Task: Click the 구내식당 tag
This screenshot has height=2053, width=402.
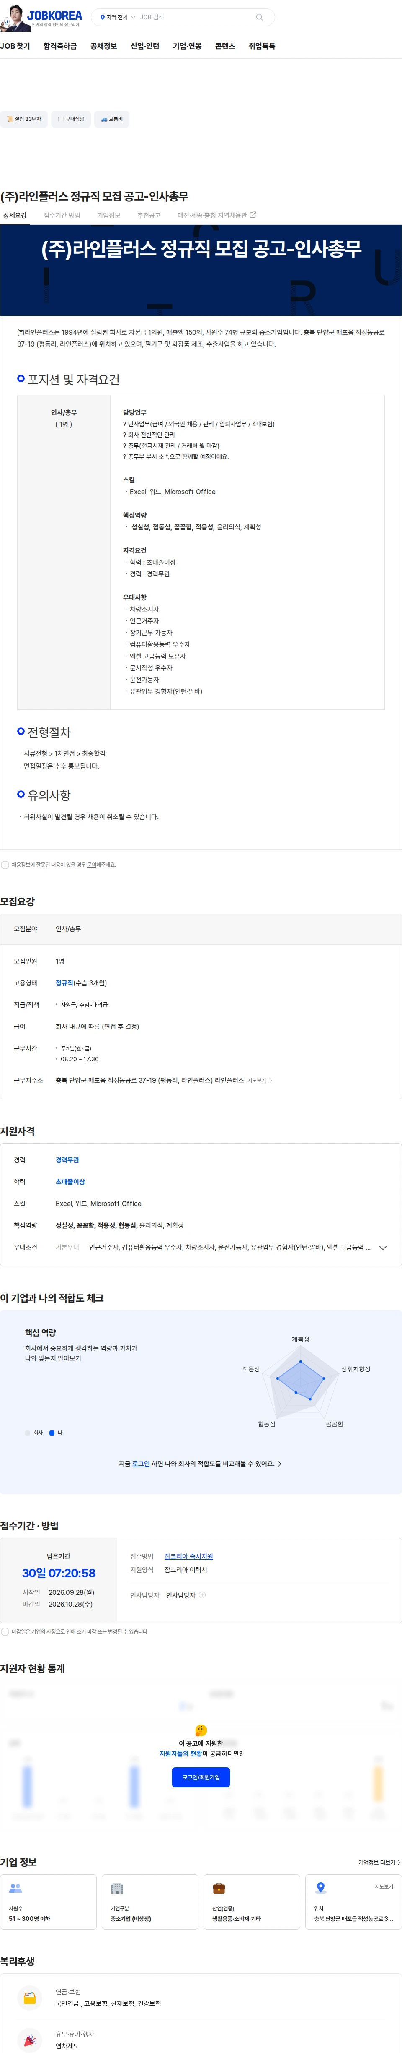Action: [x=71, y=119]
